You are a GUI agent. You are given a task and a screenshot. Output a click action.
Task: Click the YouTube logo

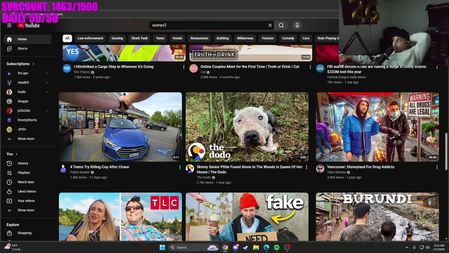click(x=29, y=25)
